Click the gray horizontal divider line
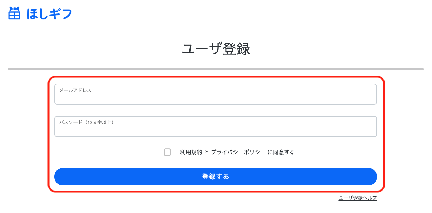432x213 pixels. click(x=215, y=69)
